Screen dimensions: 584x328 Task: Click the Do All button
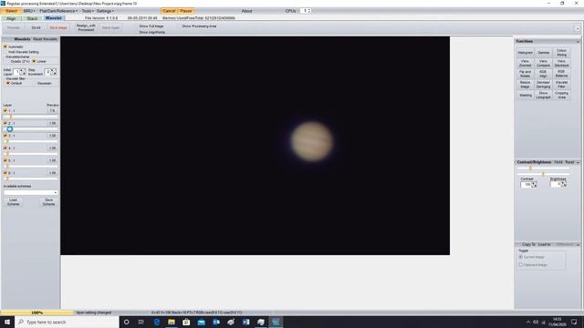[36, 28]
